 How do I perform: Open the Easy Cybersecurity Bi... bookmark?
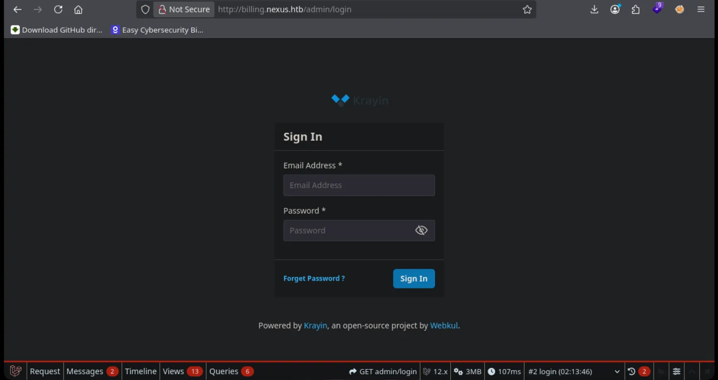coord(157,30)
